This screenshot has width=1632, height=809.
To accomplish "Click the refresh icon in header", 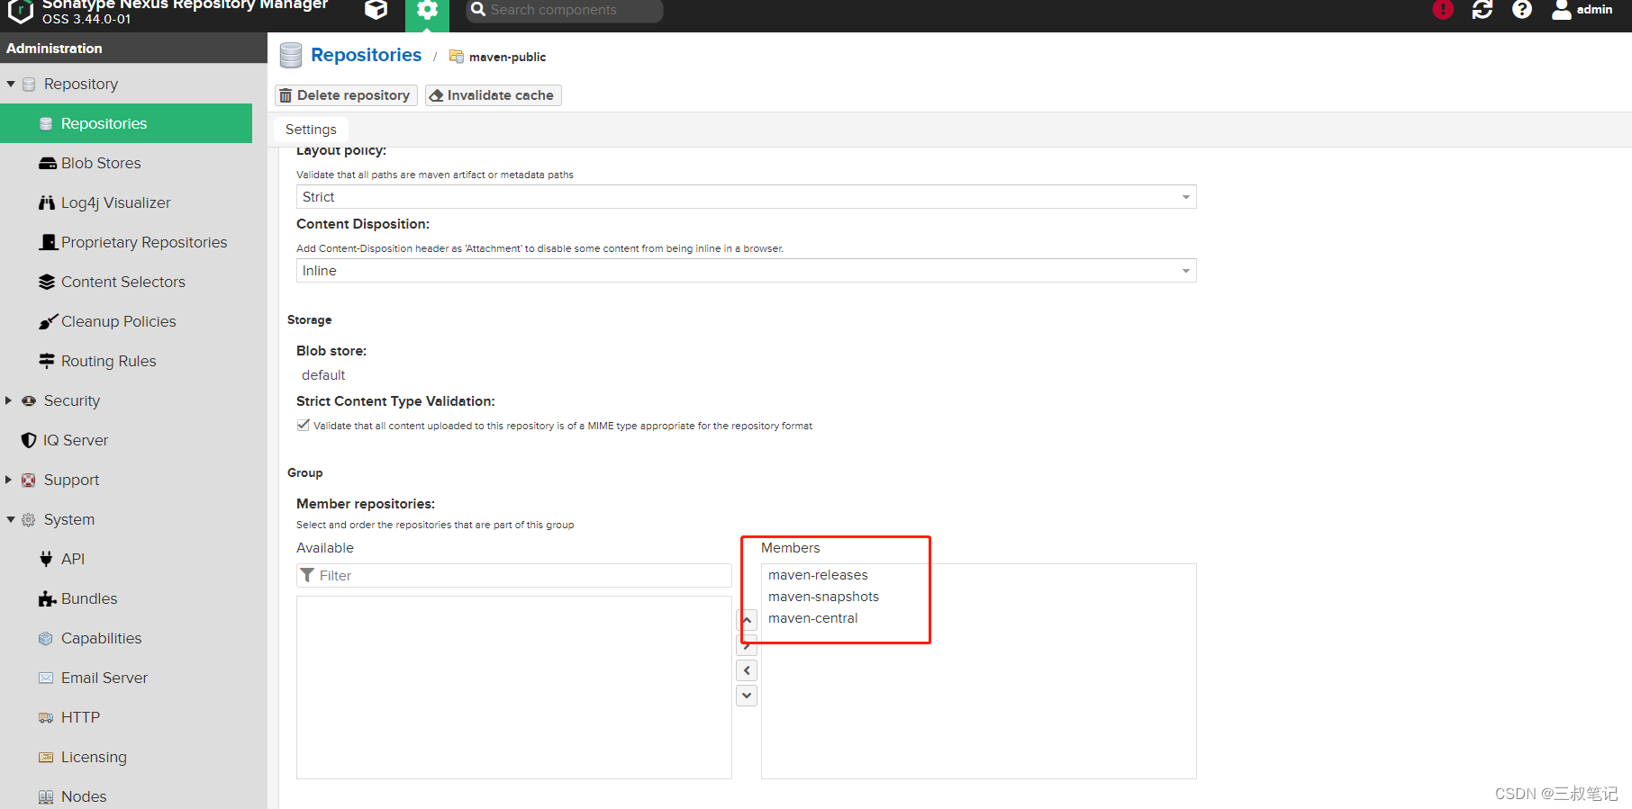I will point(1482,10).
